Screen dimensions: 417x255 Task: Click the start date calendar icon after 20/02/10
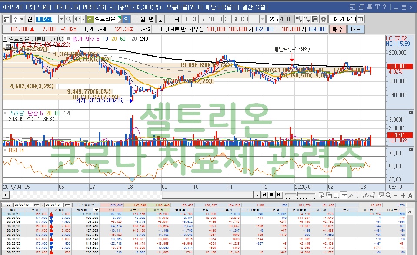pos(37,205)
